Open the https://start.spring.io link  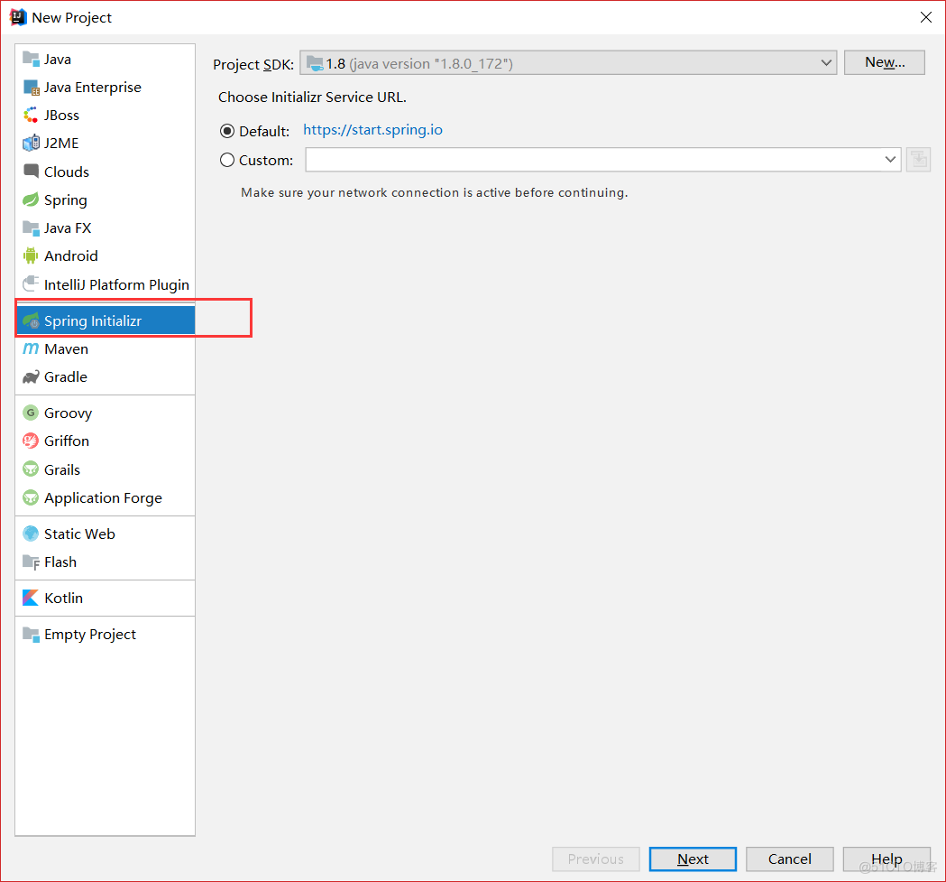tap(372, 130)
